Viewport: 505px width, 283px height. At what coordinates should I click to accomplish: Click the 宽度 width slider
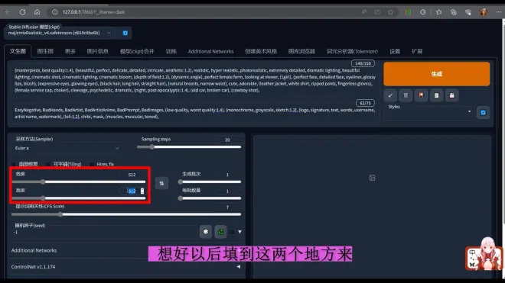pyautogui.click(x=79, y=182)
